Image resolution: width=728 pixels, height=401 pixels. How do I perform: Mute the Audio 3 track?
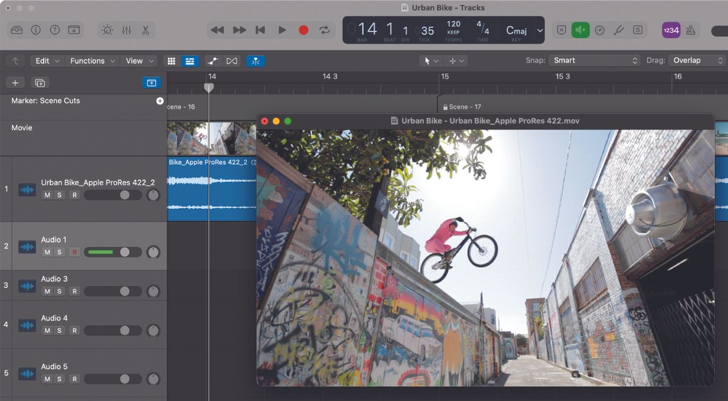coord(47,291)
